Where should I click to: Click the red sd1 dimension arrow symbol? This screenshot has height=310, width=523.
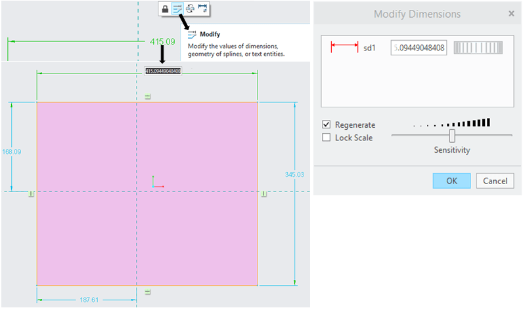pos(344,47)
